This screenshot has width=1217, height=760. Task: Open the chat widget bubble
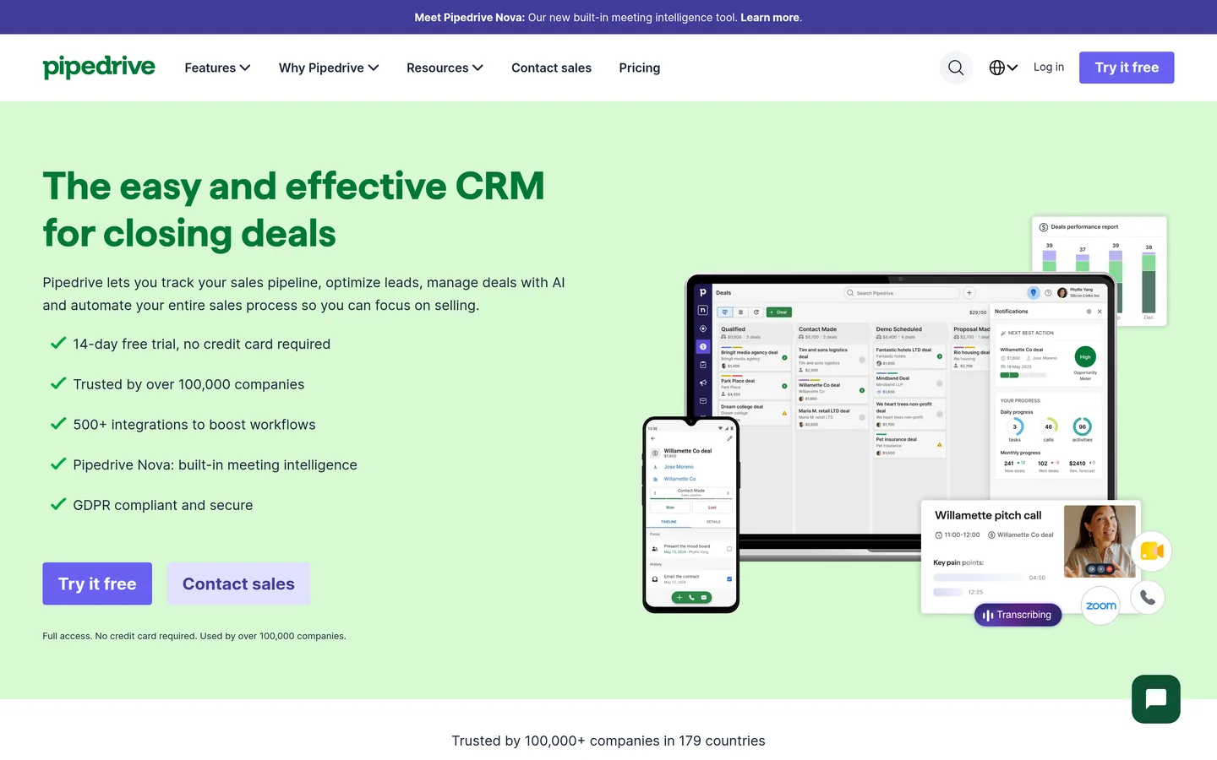coord(1156,699)
